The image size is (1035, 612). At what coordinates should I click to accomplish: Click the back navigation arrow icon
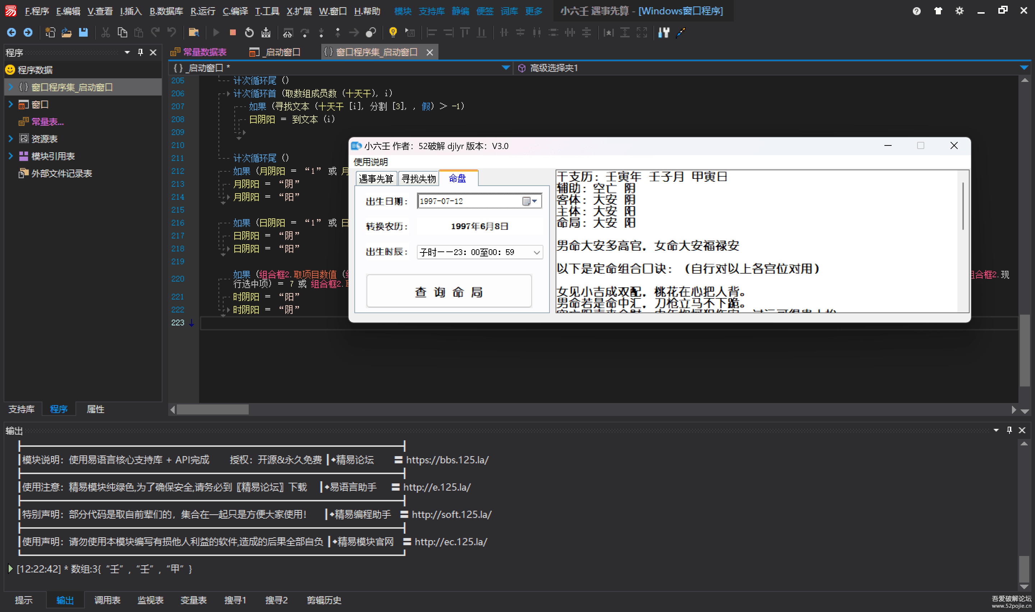coord(11,32)
